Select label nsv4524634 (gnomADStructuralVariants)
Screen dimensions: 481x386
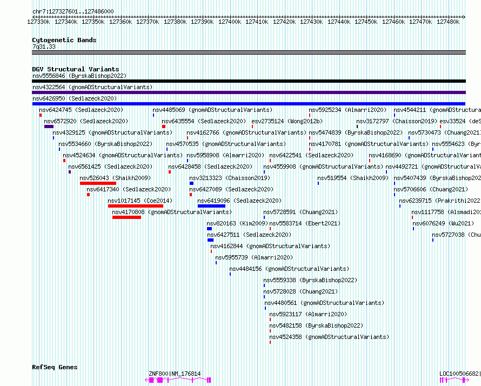123,155
